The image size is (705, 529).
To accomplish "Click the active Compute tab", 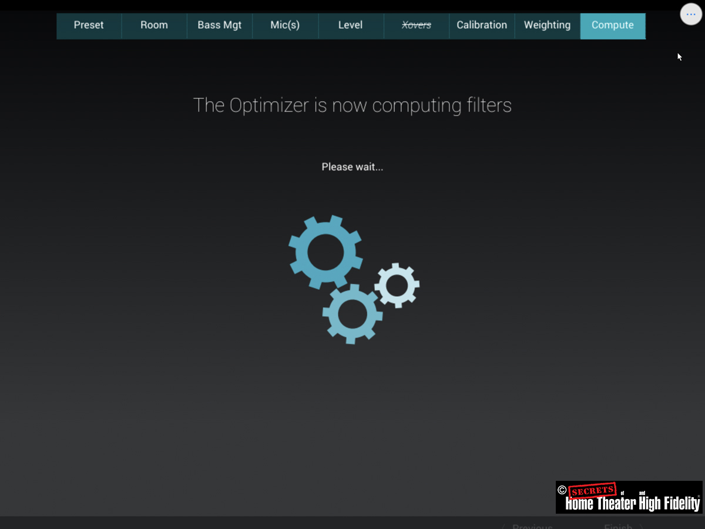I will click(x=613, y=25).
